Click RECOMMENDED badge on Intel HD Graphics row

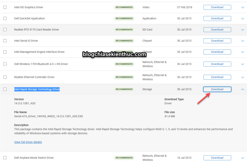pos(124,7)
